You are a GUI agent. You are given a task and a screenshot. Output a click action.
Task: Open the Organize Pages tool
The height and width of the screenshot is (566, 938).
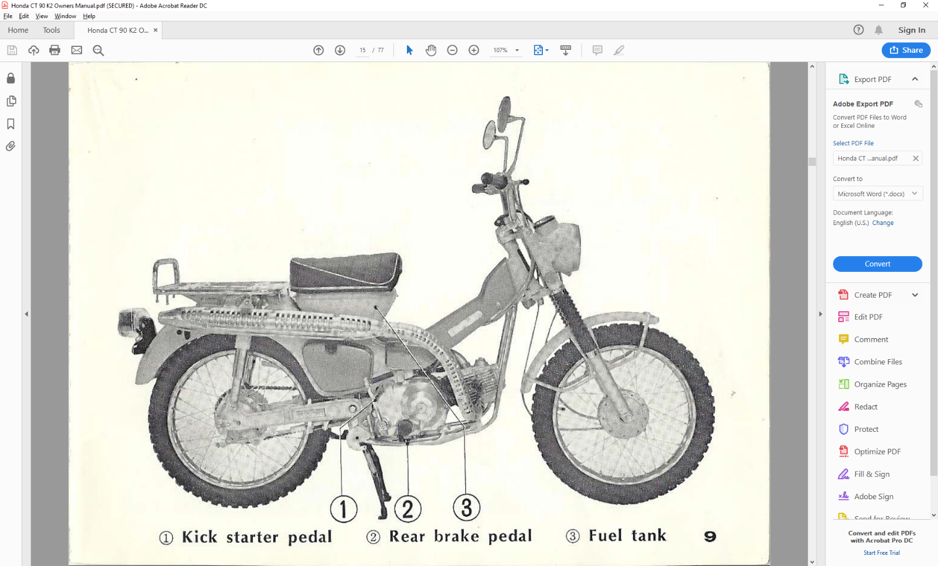(x=879, y=384)
